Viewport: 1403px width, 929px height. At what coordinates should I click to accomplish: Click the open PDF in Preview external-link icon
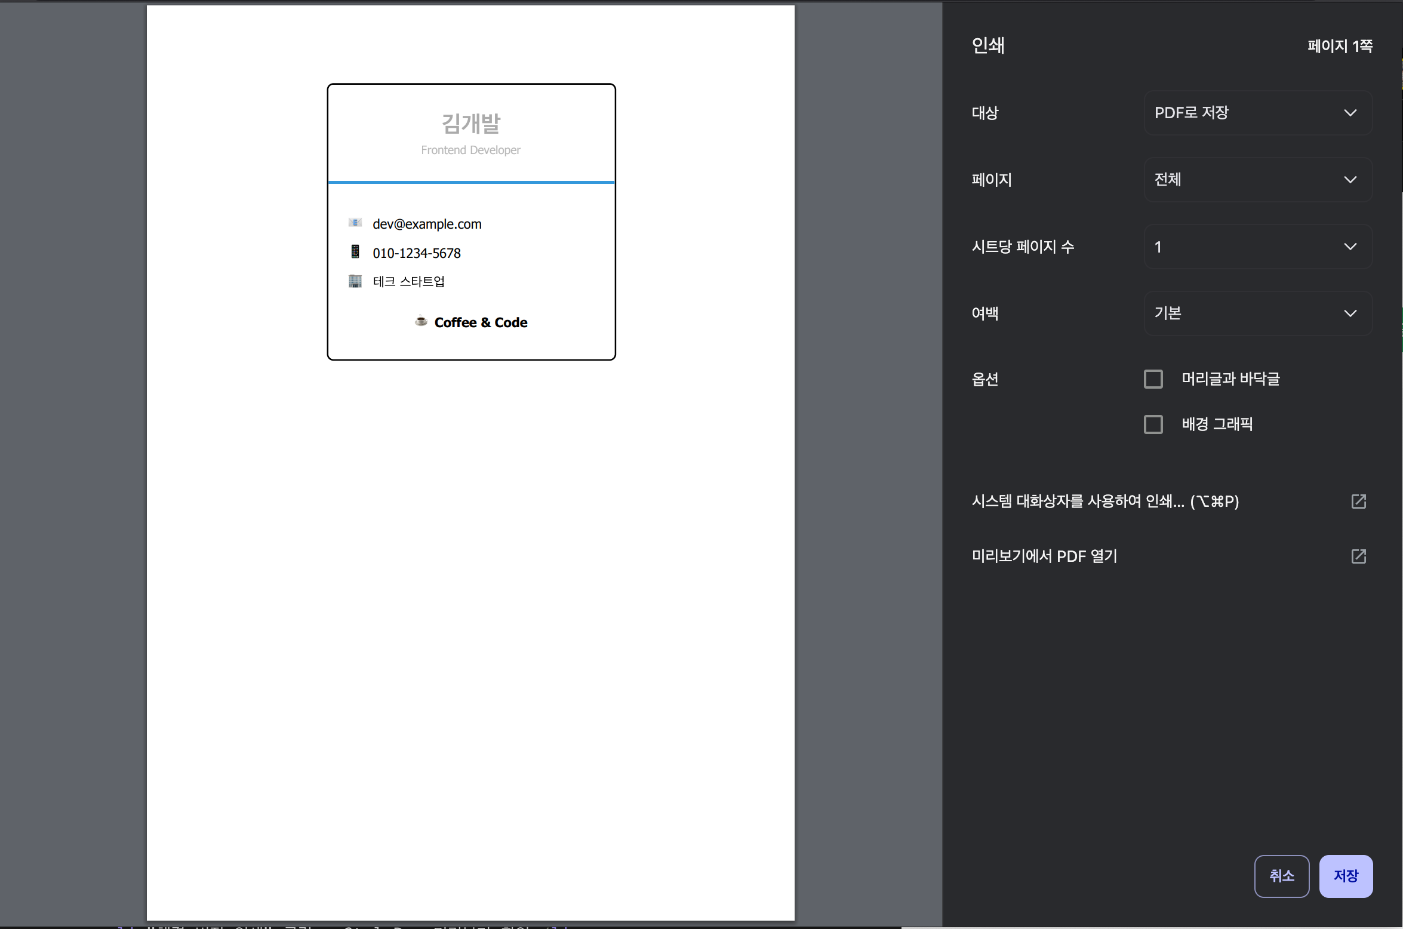tap(1358, 556)
